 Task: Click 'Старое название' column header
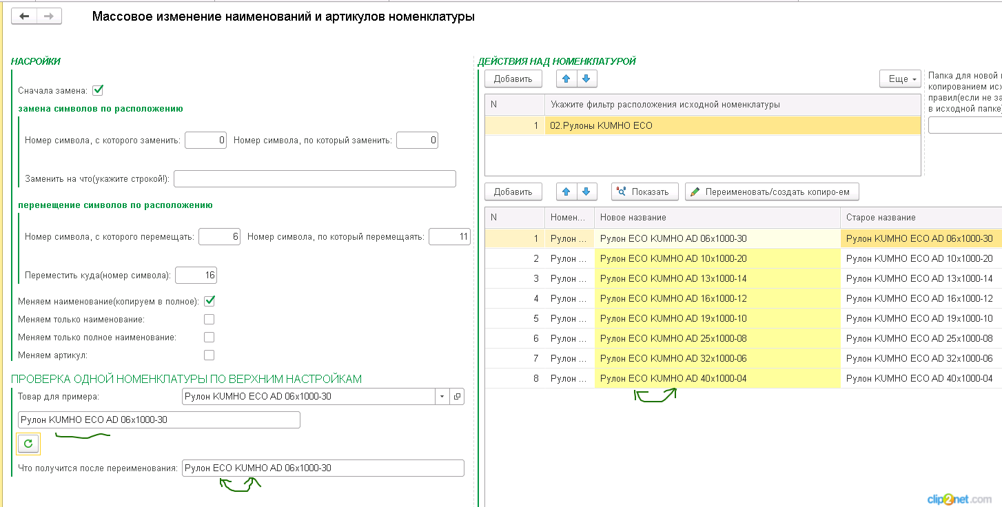pyautogui.click(x=921, y=218)
